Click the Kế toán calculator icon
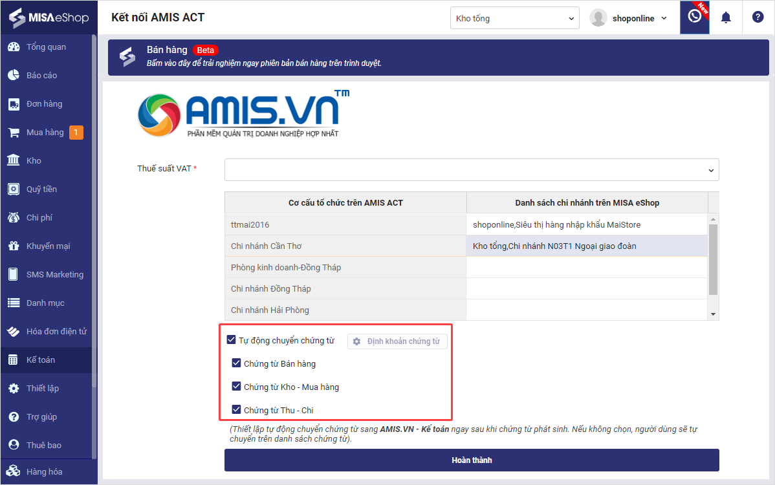The width and height of the screenshot is (775, 485). (x=14, y=360)
